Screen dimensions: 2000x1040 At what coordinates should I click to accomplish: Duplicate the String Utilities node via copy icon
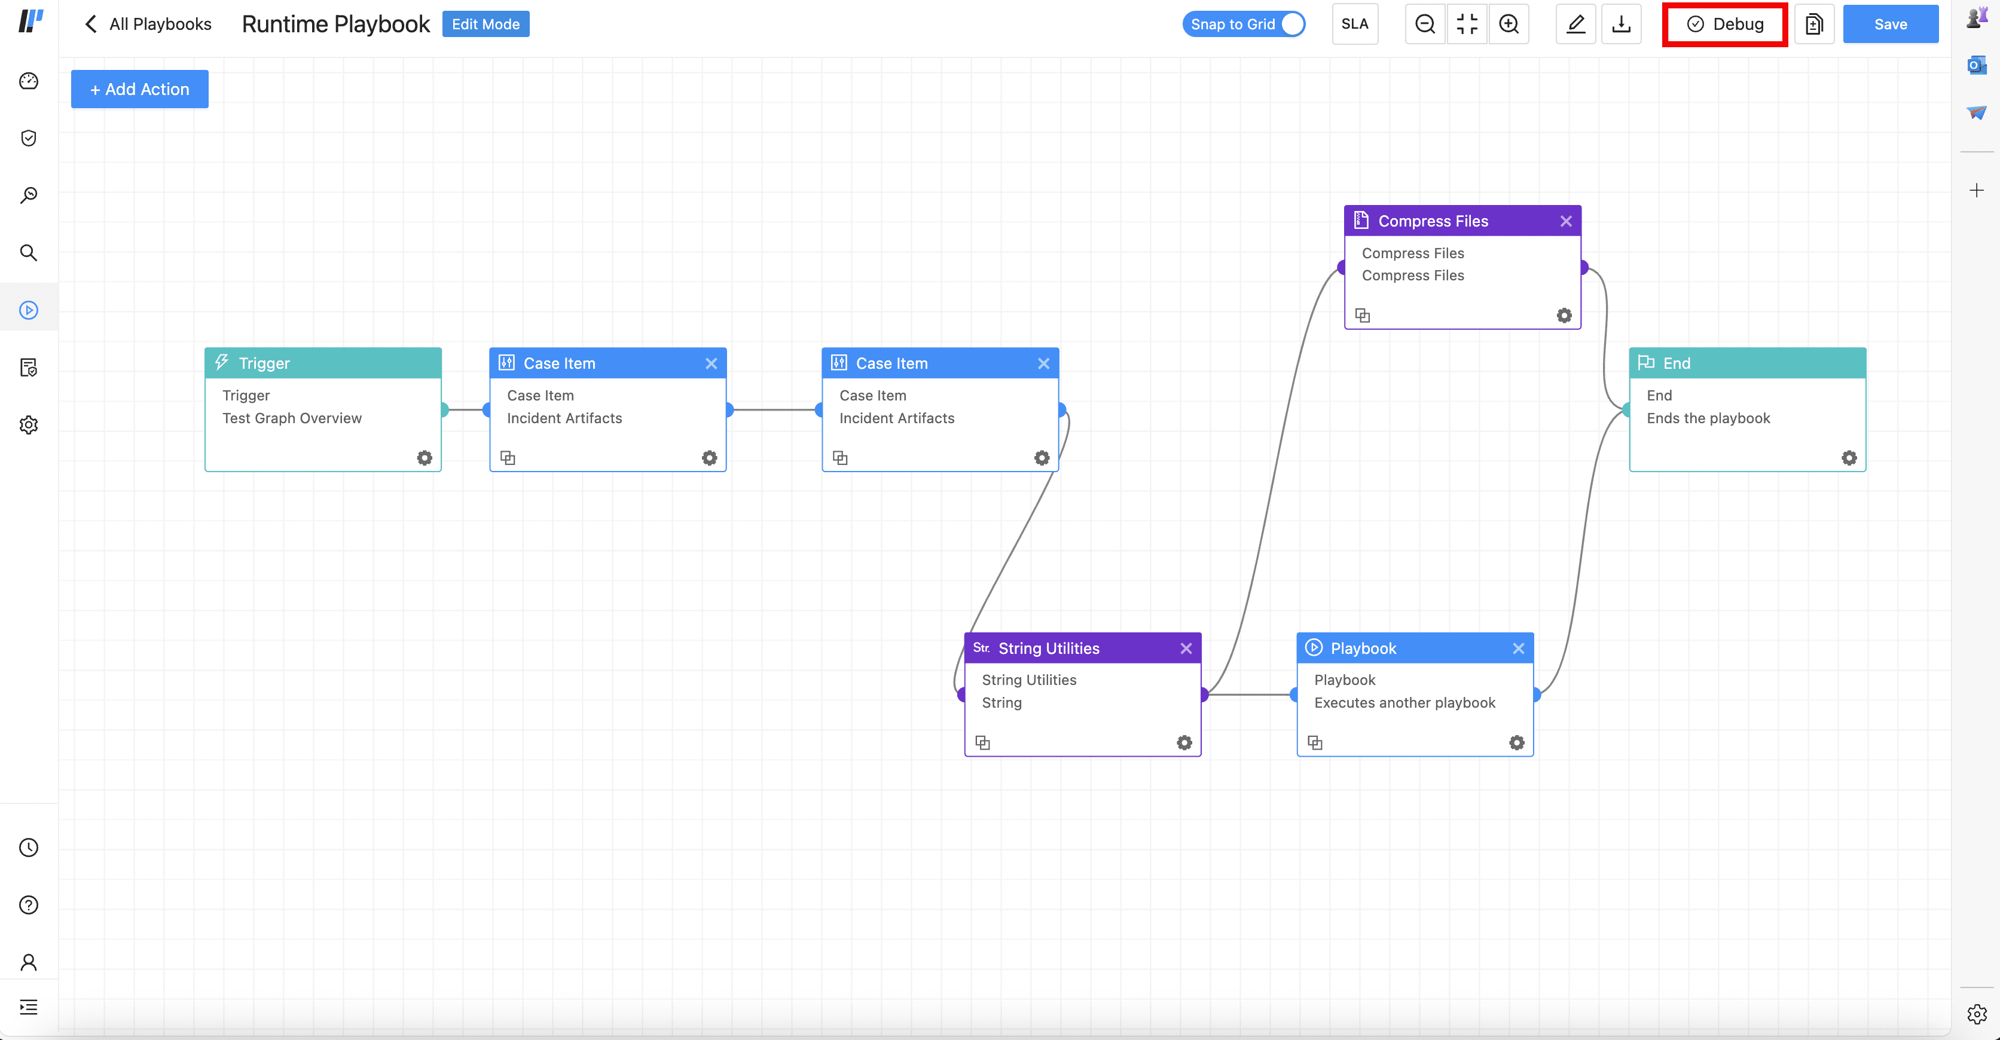(x=982, y=743)
